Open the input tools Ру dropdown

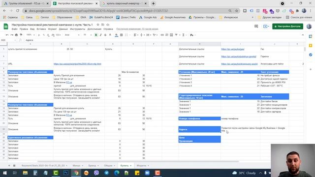coord(192,35)
